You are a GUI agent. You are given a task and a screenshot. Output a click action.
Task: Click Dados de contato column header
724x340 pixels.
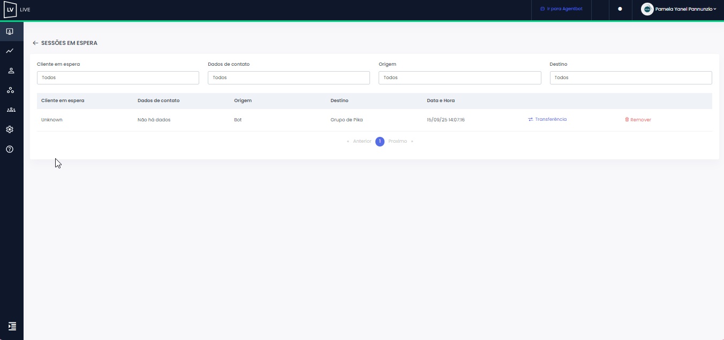[159, 101]
